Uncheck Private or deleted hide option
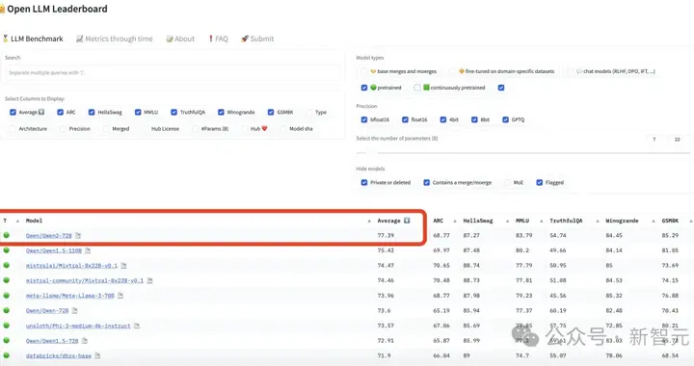 point(364,183)
